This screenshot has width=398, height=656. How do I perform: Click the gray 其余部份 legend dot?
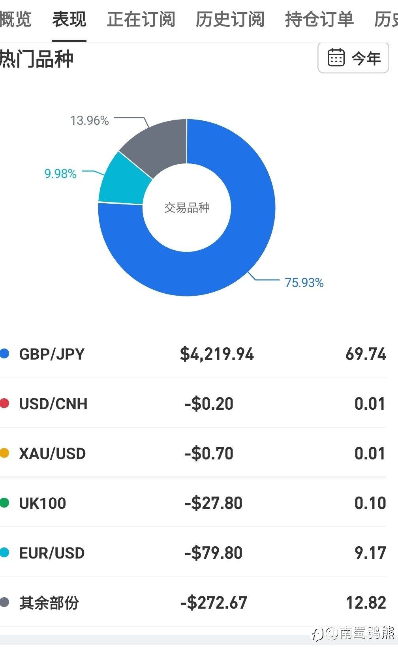[5, 602]
